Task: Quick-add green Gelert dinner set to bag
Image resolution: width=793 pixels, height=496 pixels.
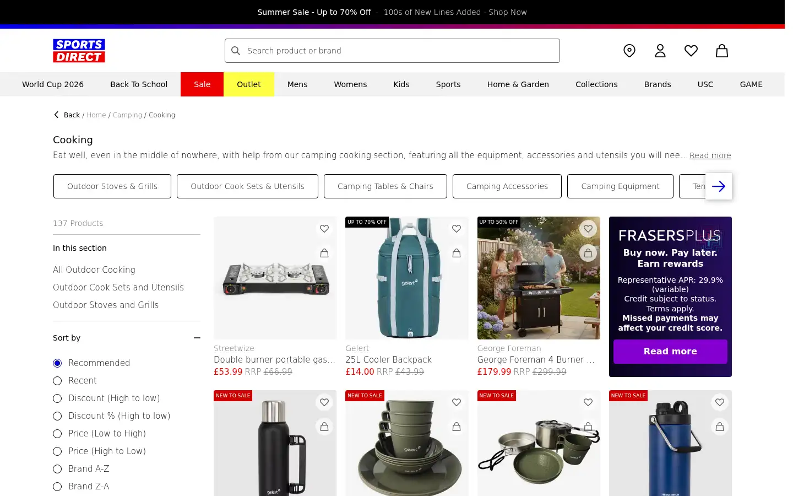Action: pos(457,427)
